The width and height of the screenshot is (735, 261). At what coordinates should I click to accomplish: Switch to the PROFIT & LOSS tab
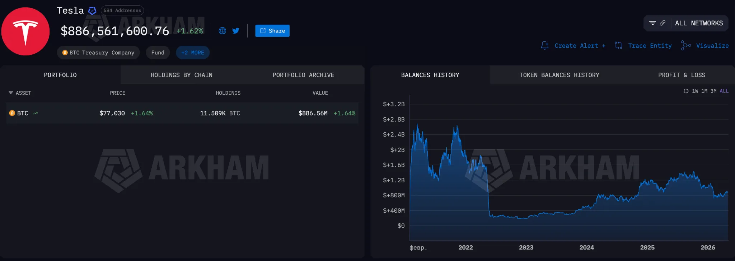click(682, 75)
